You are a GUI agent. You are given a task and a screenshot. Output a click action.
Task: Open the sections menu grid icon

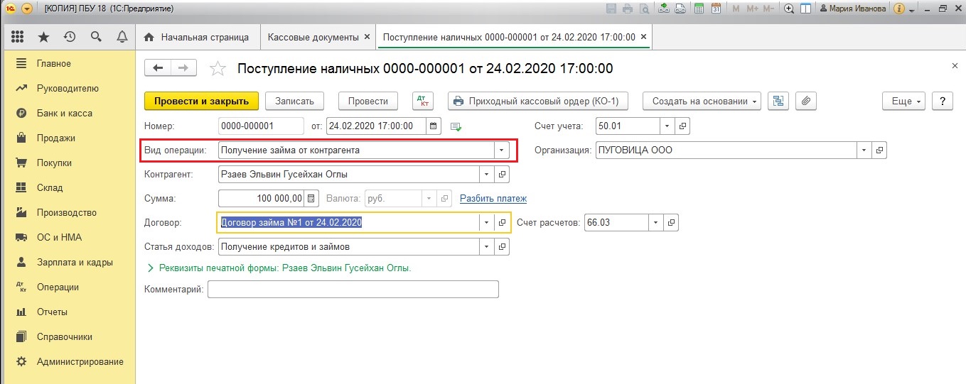18,37
